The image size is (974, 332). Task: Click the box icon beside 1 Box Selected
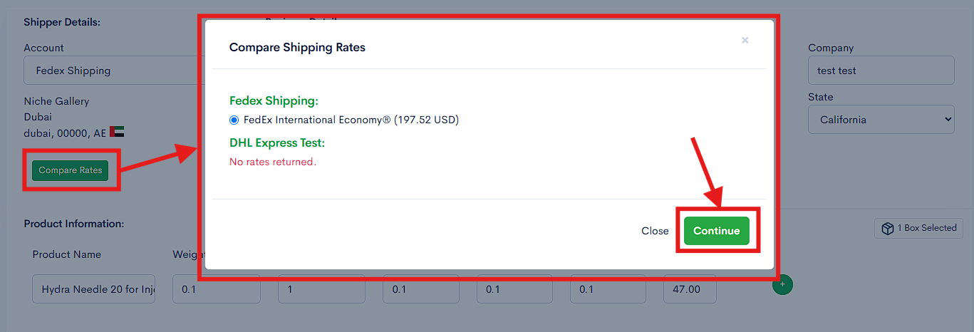click(888, 229)
